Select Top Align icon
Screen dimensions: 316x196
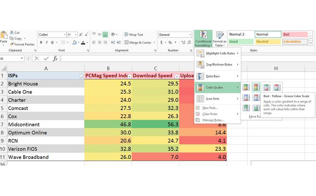coord(94,35)
